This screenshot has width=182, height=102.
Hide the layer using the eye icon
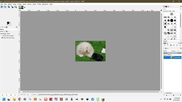click(x=165, y=58)
